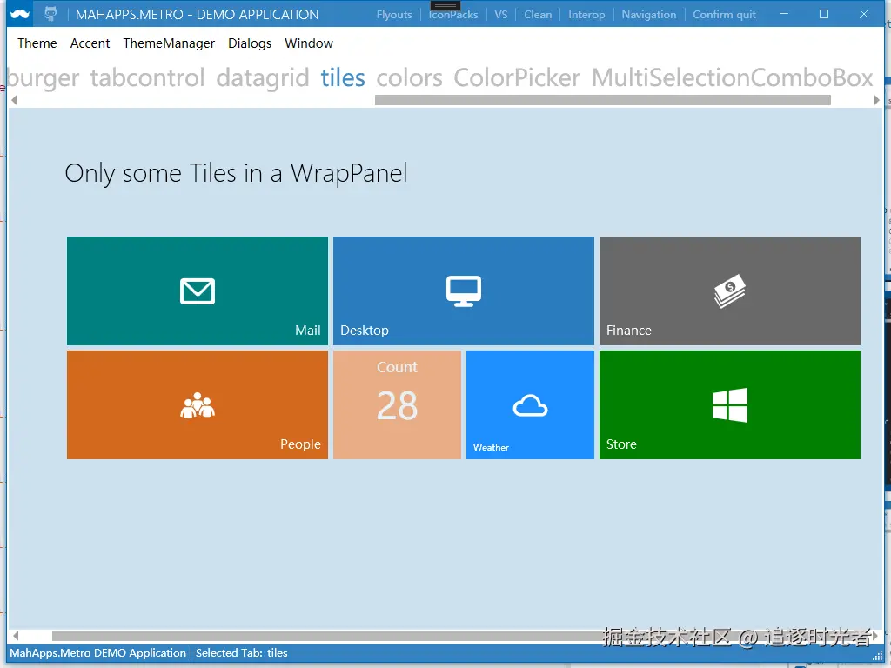This screenshot has height=668, width=891.
Task: Click the cloud icon on Weather tile
Action: [530, 405]
